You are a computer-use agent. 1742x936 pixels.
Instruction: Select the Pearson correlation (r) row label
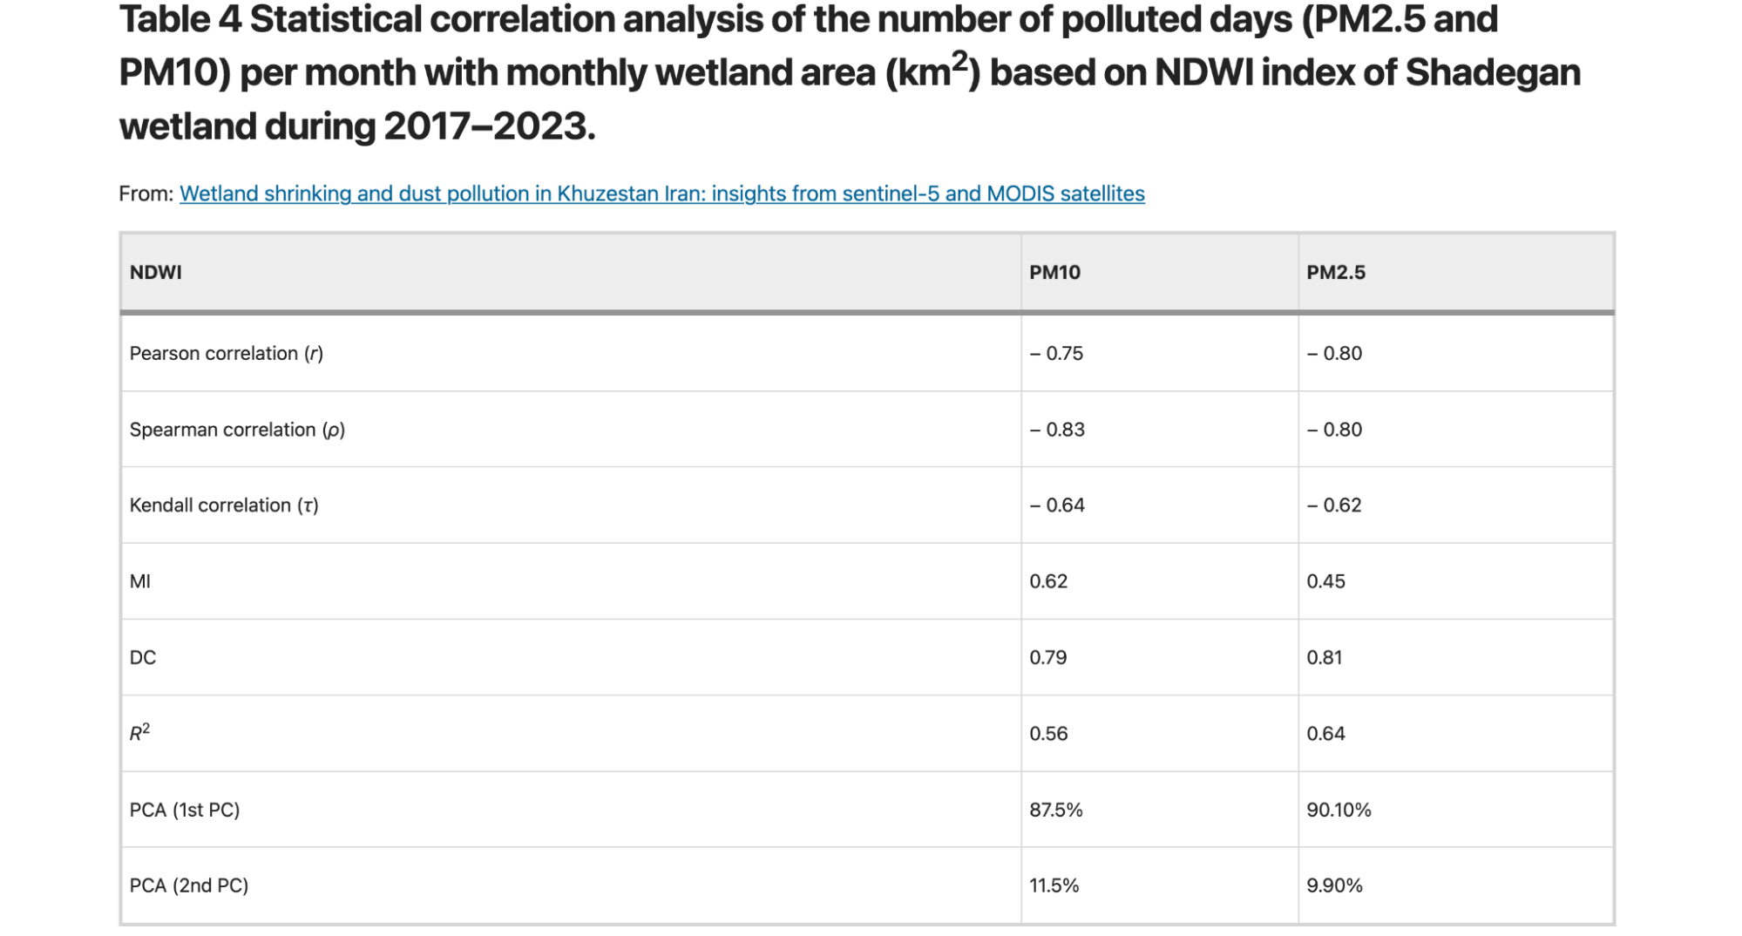coord(227,353)
